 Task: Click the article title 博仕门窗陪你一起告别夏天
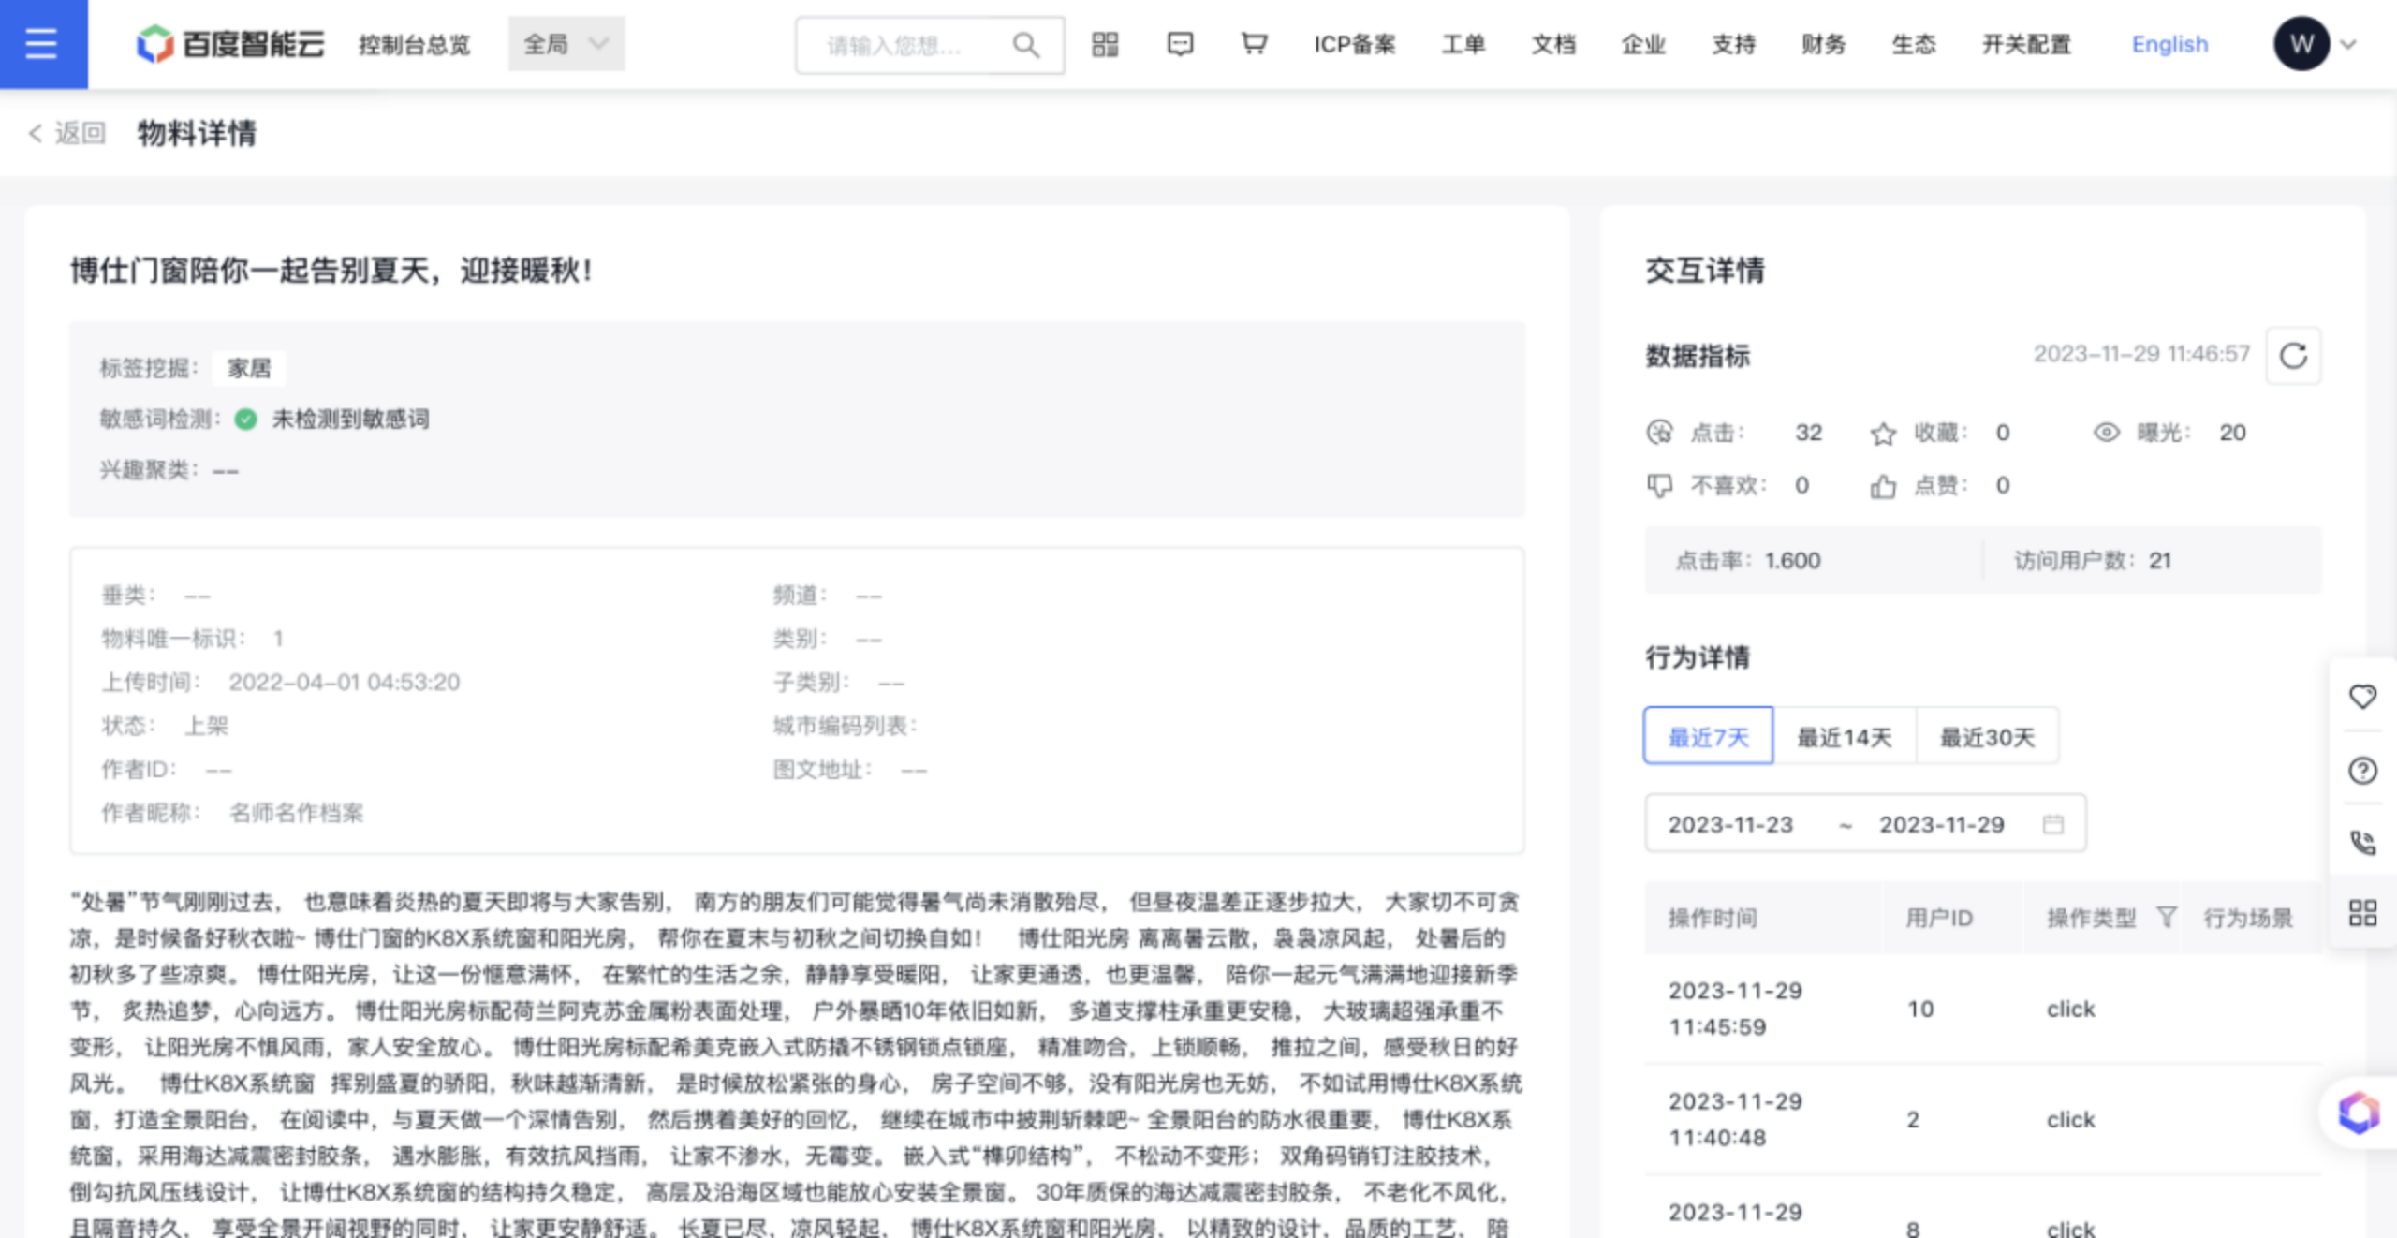click(331, 271)
